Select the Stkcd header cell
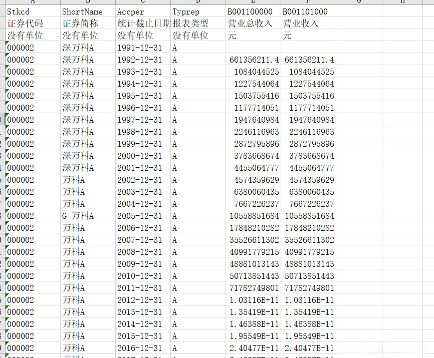 (x=33, y=12)
